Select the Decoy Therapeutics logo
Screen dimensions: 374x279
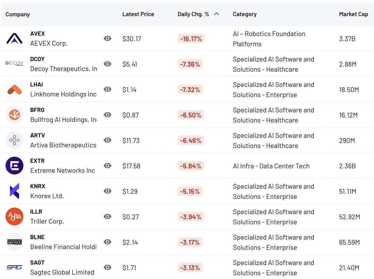point(14,64)
